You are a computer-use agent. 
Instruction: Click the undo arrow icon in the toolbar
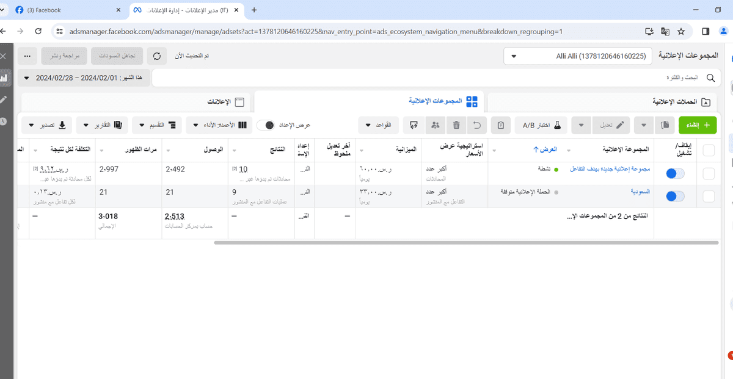click(x=478, y=125)
